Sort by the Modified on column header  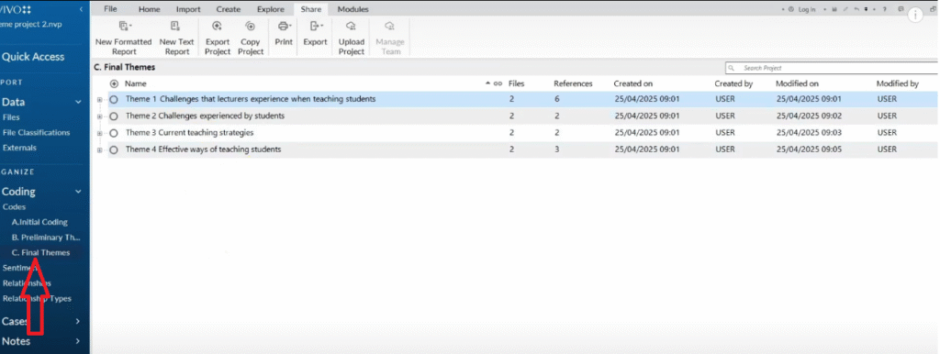[x=797, y=83]
